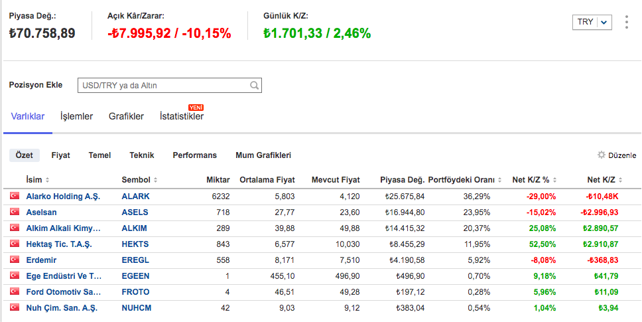Switch to the İşlemler tab
Screen dimensions: 642x322
(x=76, y=116)
